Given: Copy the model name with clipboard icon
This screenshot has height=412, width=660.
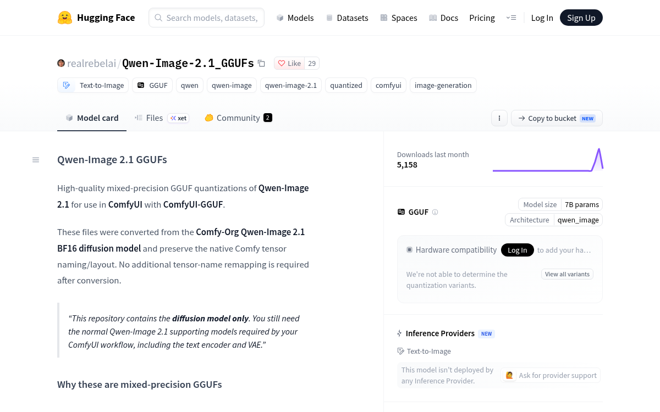Looking at the screenshot, I should pos(261,63).
